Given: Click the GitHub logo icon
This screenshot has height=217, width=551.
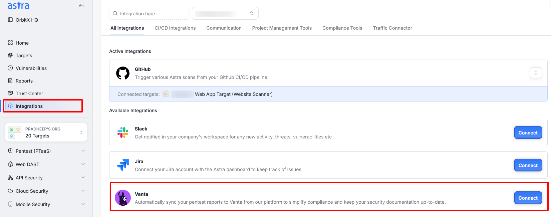Looking at the screenshot, I should 123,73.
